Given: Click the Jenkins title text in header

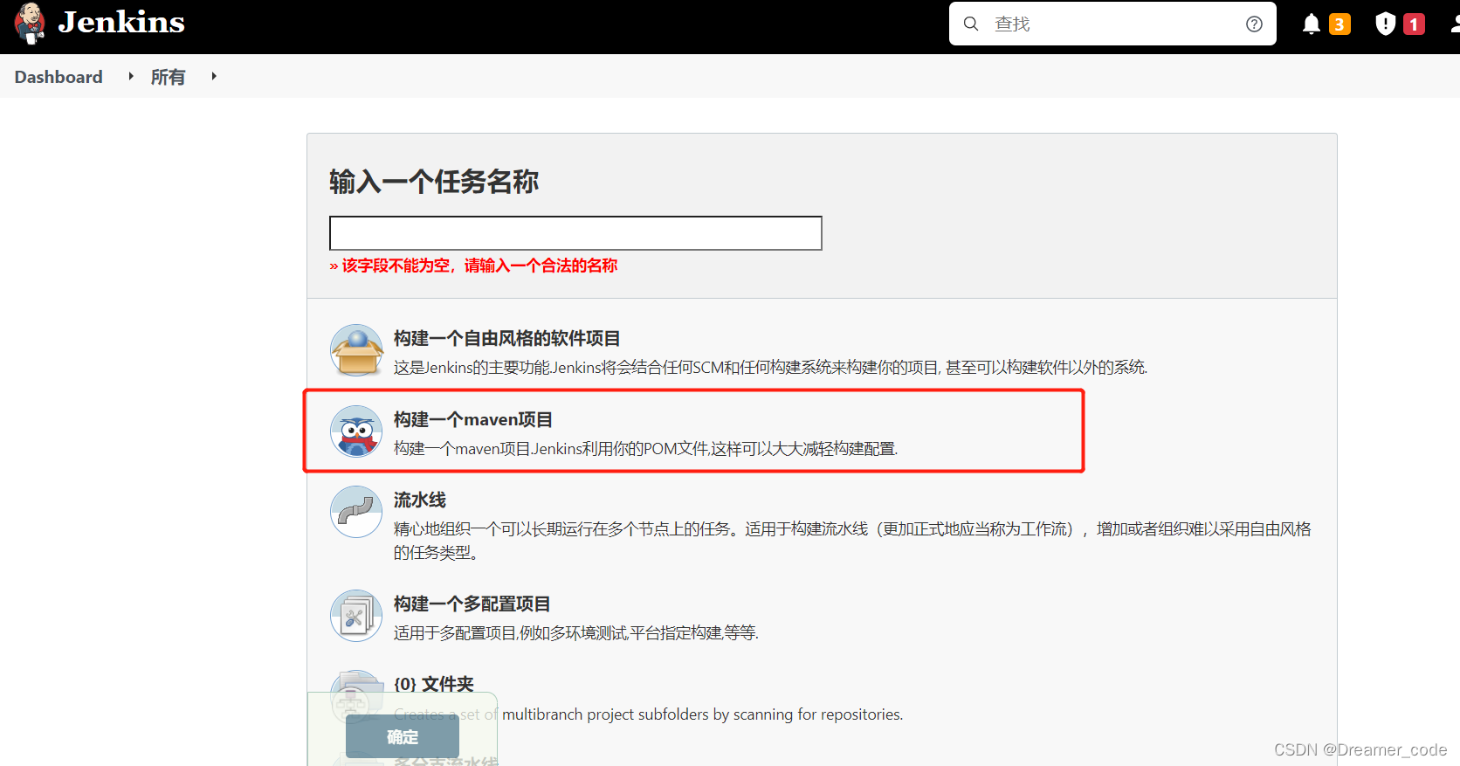Looking at the screenshot, I should pyautogui.click(x=121, y=23).
